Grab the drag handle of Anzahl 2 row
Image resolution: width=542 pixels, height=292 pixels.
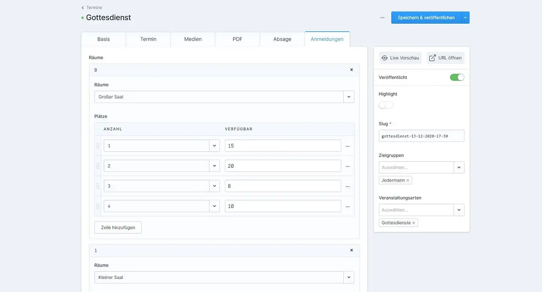point(98,166)
